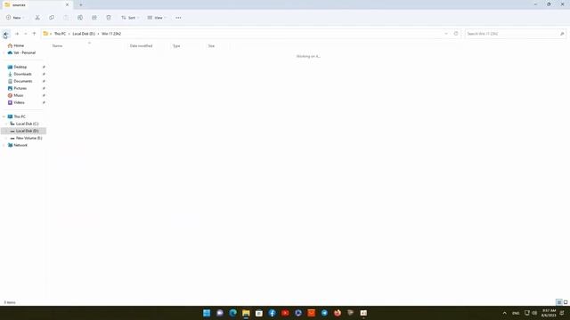Add a new Explorer tab
The height and width of the screenshot is (320, 570).
coord(81,5)
